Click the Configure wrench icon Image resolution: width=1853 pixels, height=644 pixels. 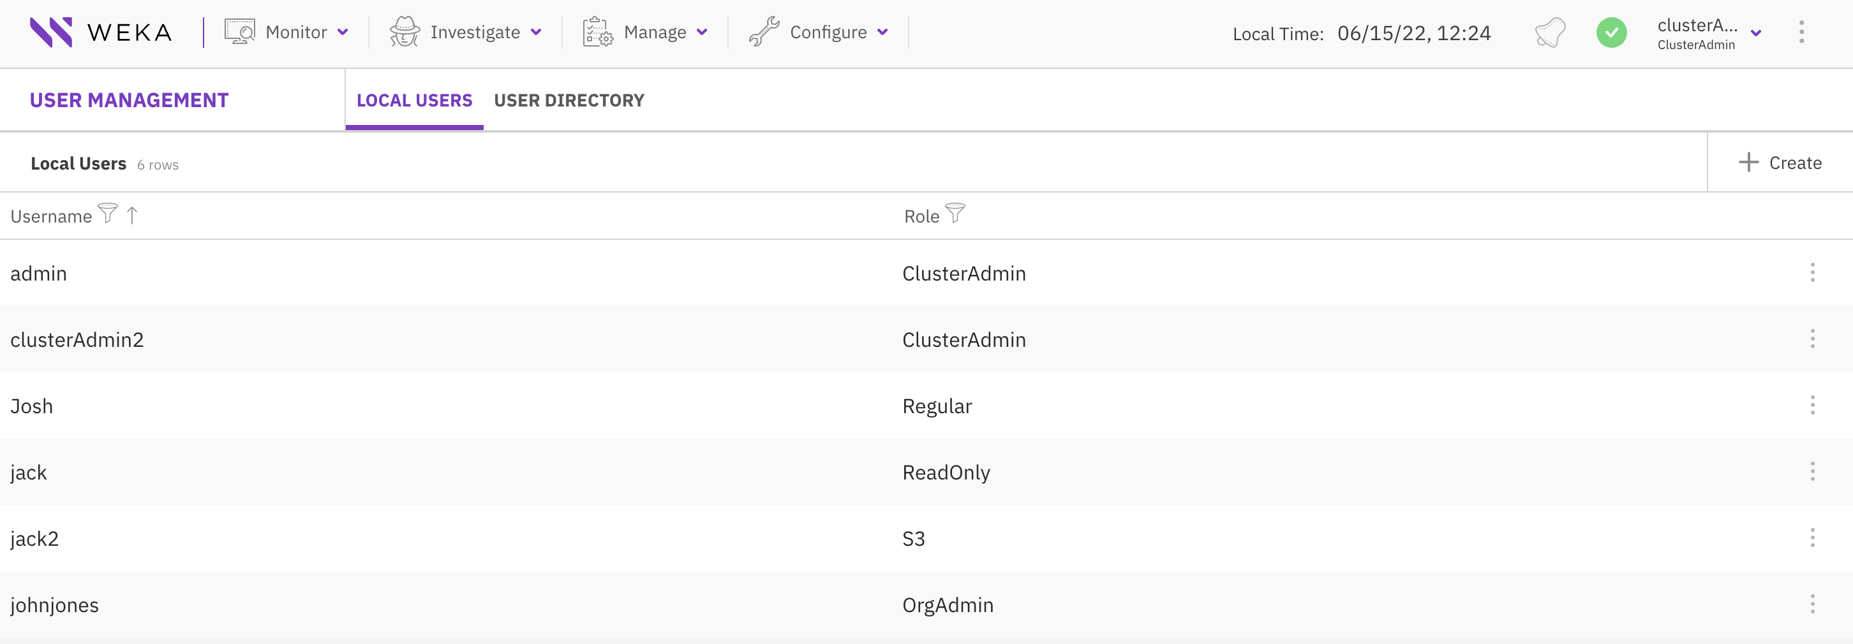(x=764, y=32)
